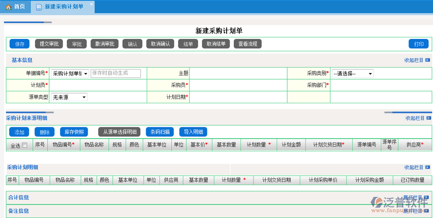Open the 采购计划单编号 dropdown
The image size is (433, 218).
coord(70,73)
